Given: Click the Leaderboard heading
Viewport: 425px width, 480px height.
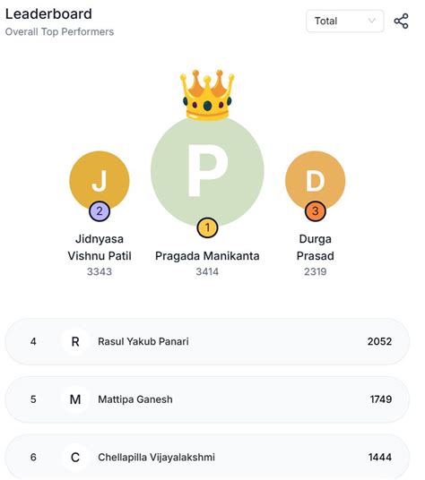Looking at the screenshot, I should (48, 14).
